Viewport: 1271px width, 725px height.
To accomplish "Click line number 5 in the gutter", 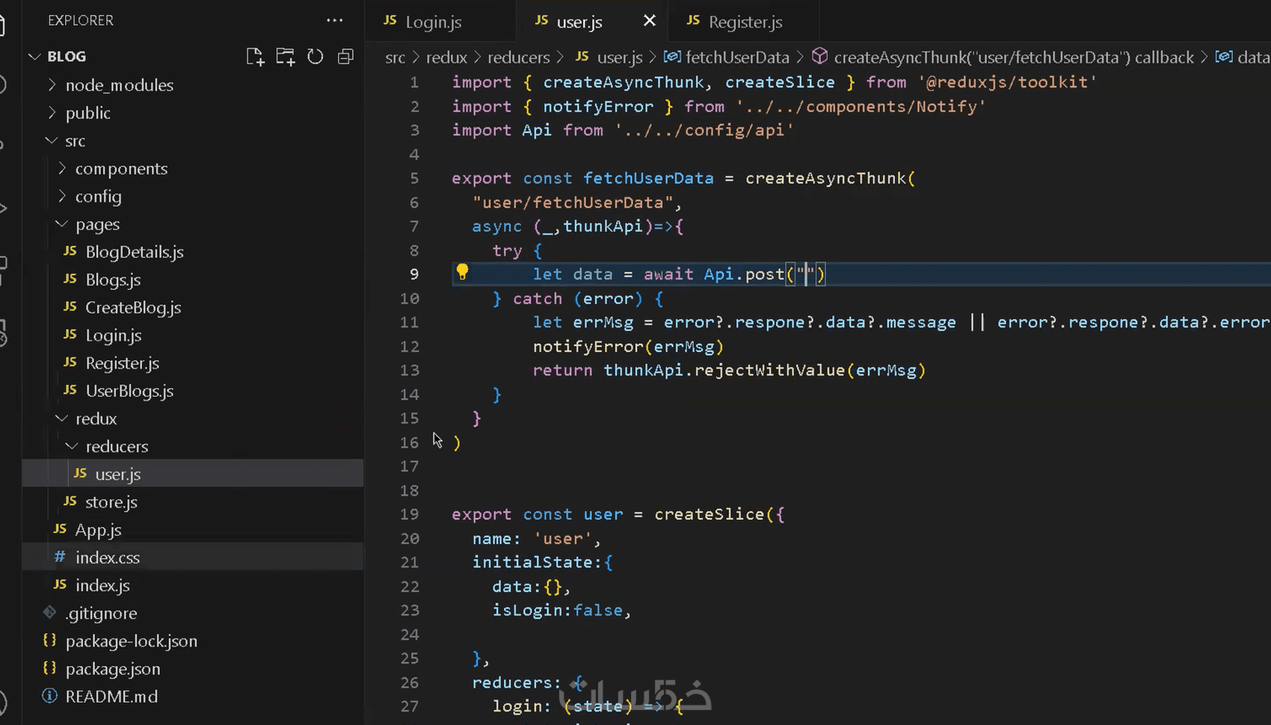I will coord(414,178).
